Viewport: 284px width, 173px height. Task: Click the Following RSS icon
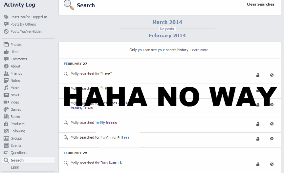pyautogui.click(x=6, y=131)
